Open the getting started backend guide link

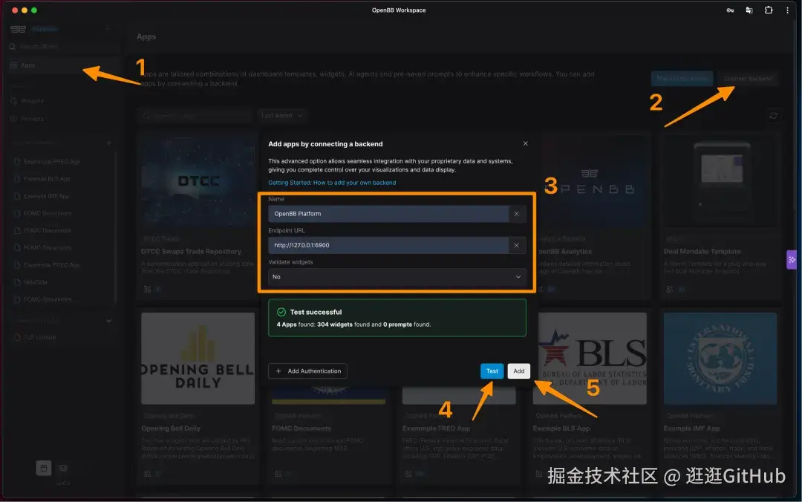click(x=332, y=183)
